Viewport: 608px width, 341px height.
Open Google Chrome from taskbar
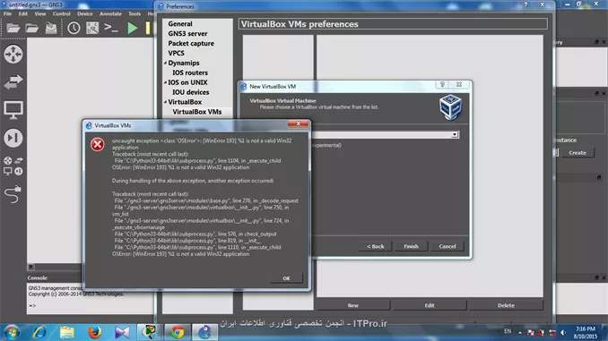click(x=178, y=332)
